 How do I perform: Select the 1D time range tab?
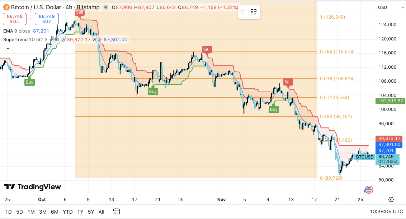click(9, 212)
